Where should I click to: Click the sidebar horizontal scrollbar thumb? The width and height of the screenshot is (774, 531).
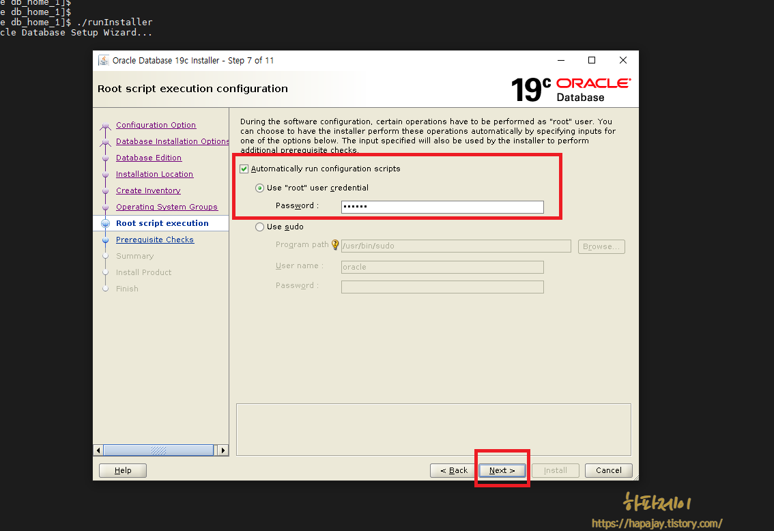pos(158,450)
